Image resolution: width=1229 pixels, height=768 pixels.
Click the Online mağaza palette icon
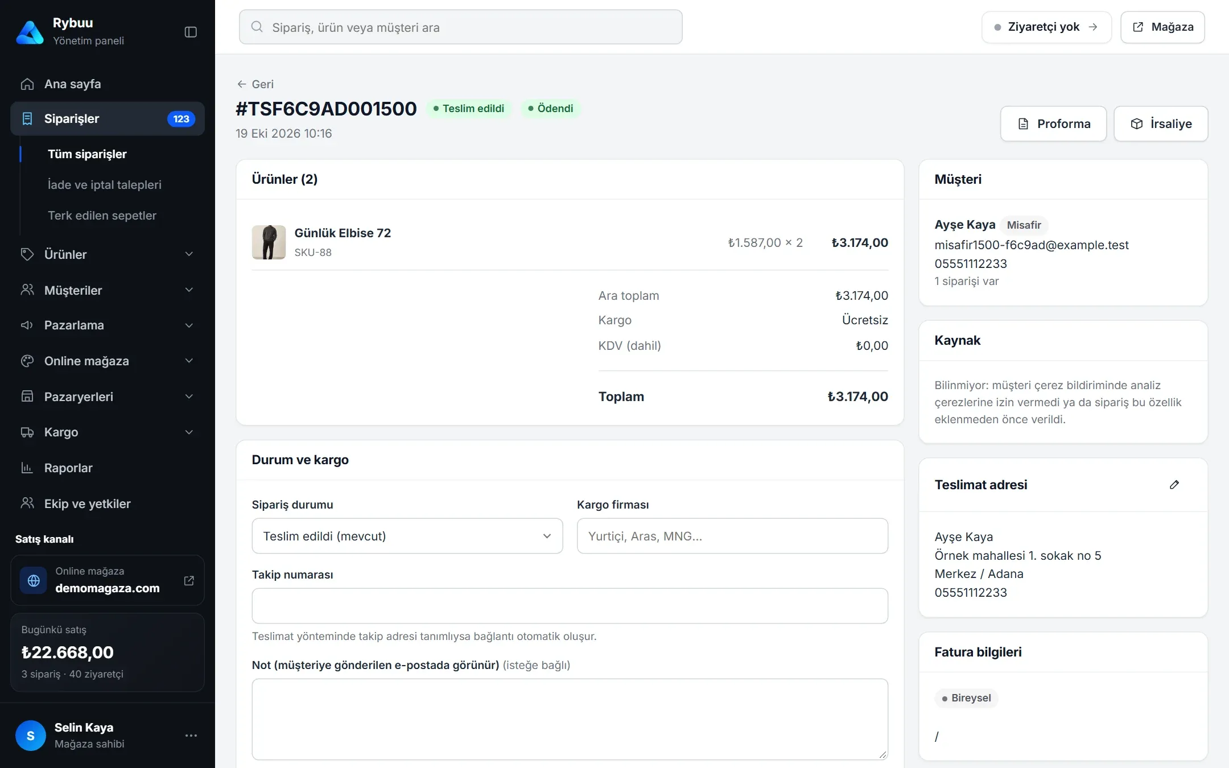[27, 361]
